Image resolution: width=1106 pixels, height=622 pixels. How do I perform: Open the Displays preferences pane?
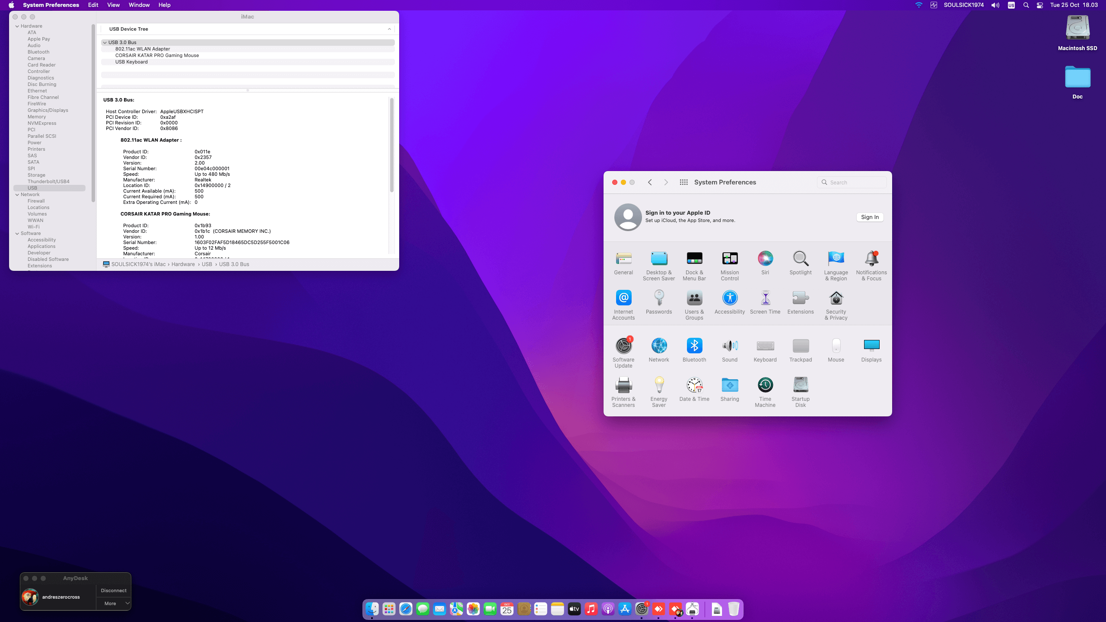871,350
